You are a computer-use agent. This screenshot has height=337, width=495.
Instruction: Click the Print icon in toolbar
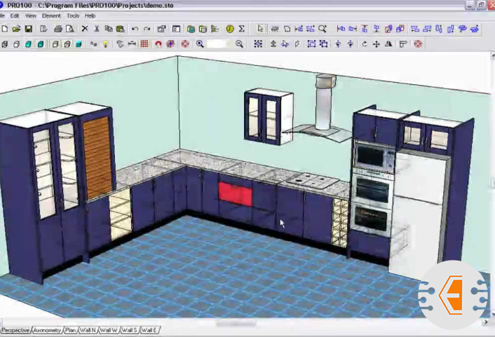(x=58, y=29)
